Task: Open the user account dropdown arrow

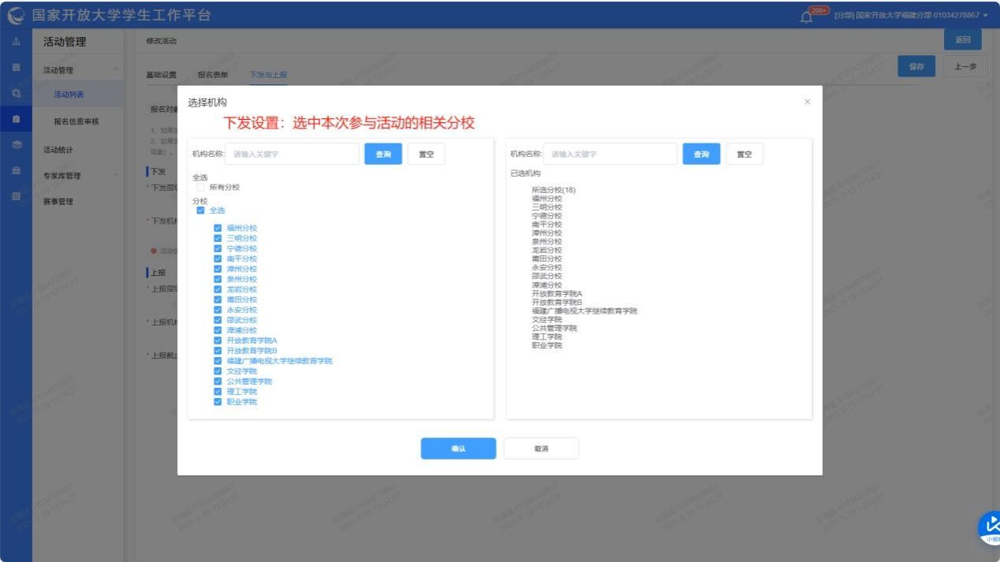Action: (986, 16)
